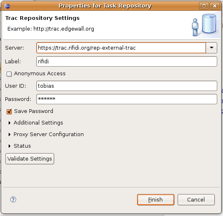Click into the Label field containing rifidi

[x=127, y=61]
